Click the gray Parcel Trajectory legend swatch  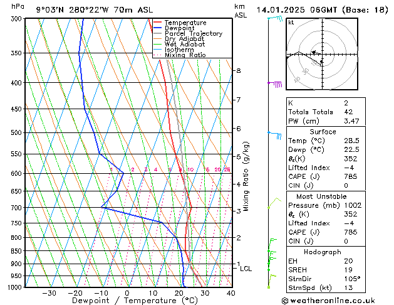click(x=158, y=33)
